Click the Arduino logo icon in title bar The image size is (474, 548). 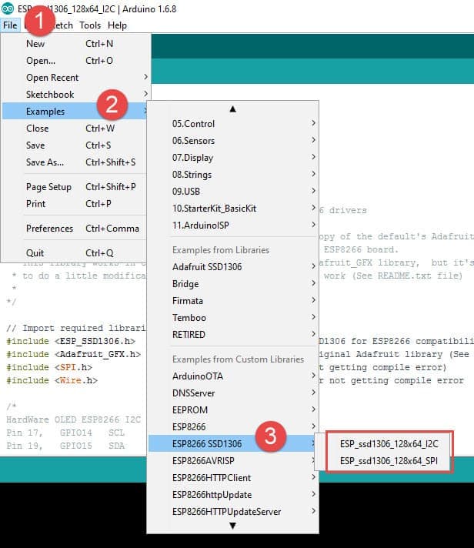point(8,8)
